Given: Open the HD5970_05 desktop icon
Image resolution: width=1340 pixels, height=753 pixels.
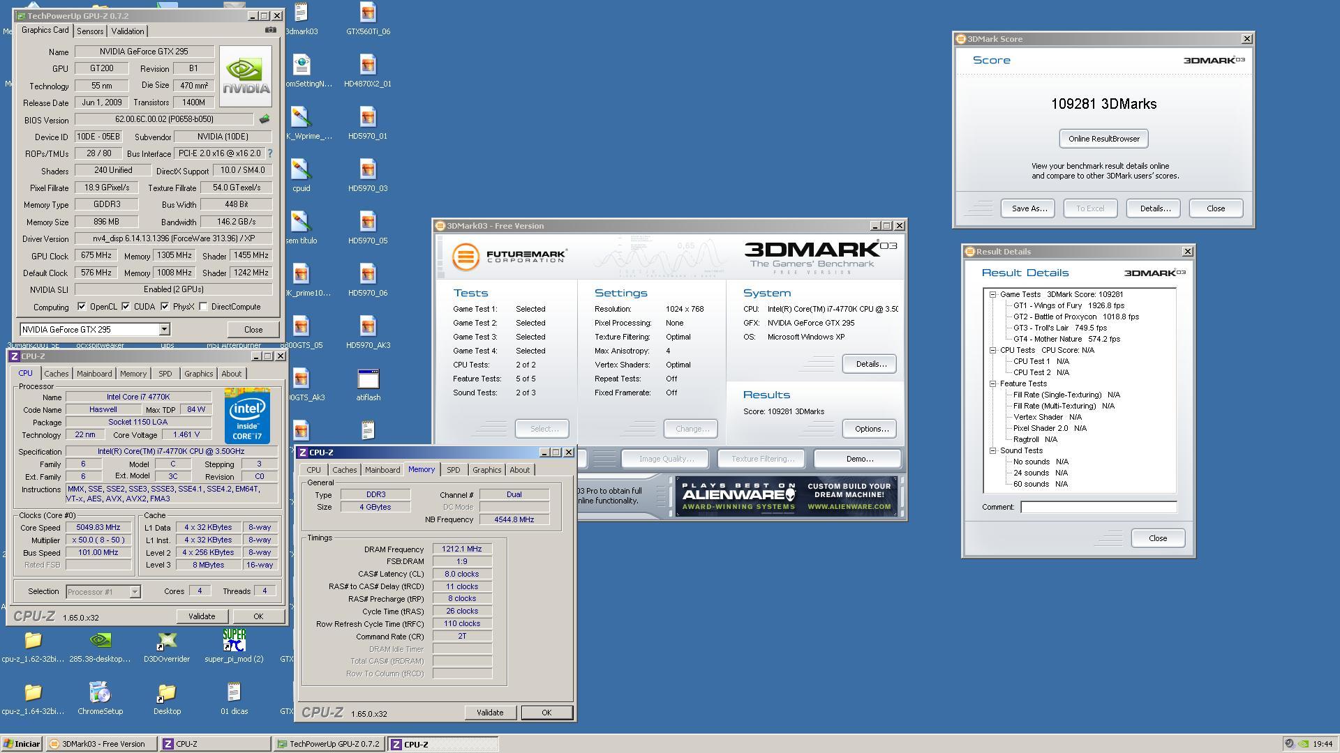Looking at the screenshot, I should [368, 228].
